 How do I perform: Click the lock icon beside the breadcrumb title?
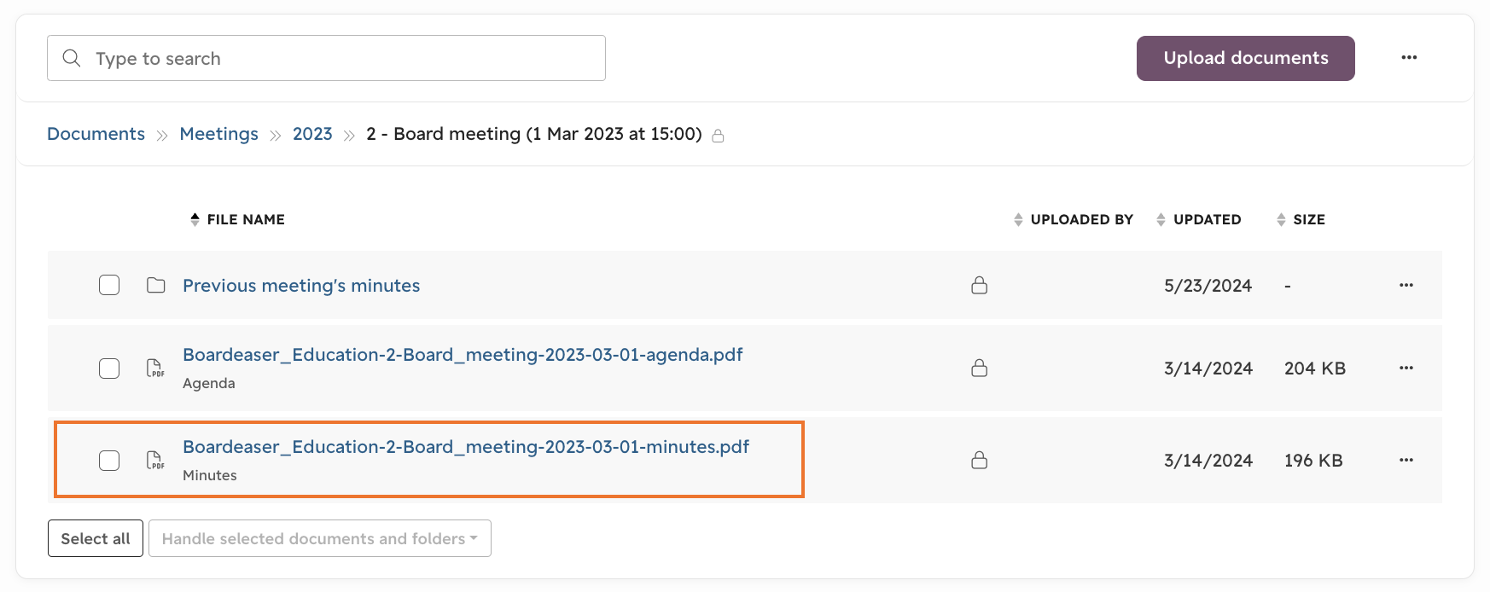pos(718,136)
